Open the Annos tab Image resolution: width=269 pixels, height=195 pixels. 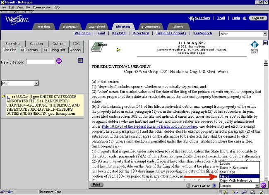(75, 50)
